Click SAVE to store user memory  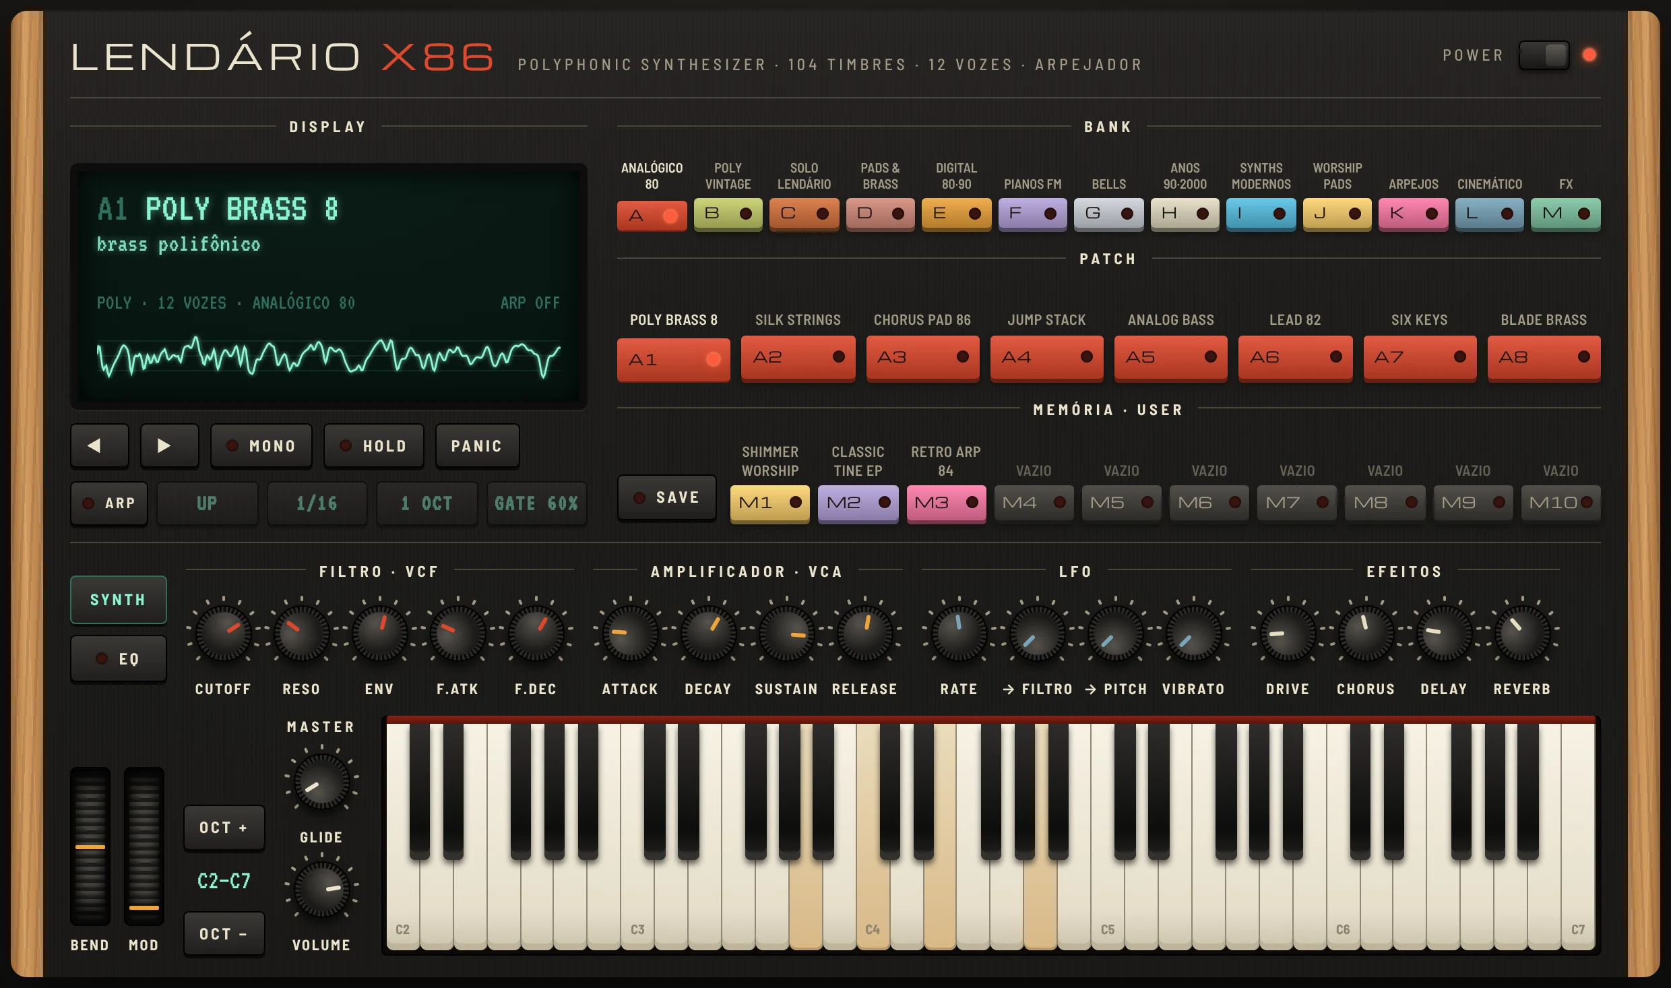point(667,497)
